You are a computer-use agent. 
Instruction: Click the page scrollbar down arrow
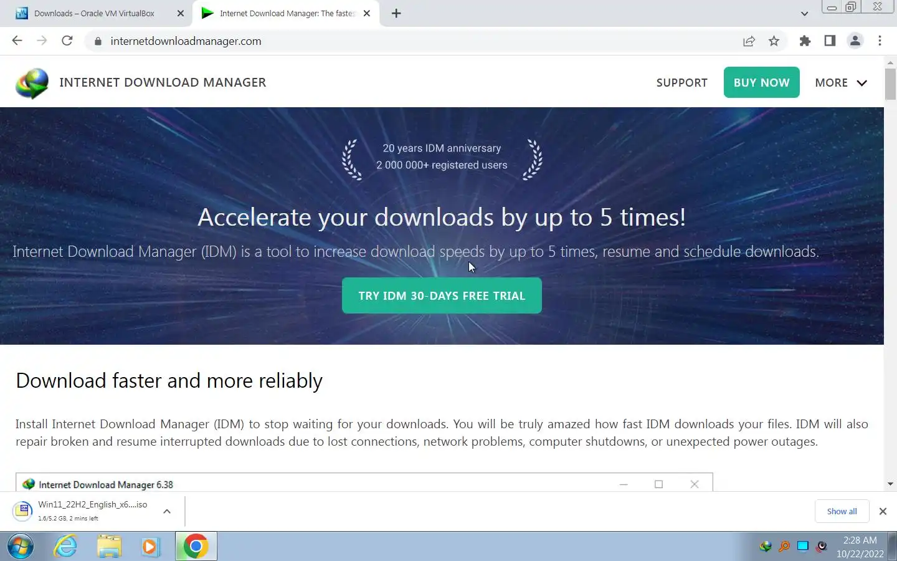coord(890,484)
